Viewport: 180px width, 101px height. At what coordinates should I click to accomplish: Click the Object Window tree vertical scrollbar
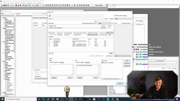(x=14, y=56)
